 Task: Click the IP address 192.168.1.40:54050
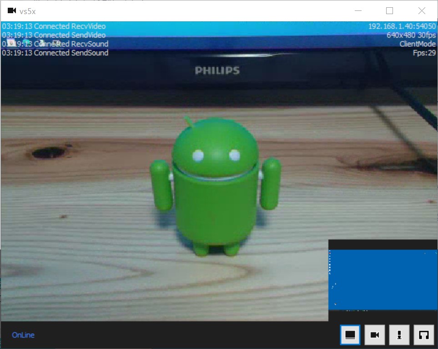402,26
